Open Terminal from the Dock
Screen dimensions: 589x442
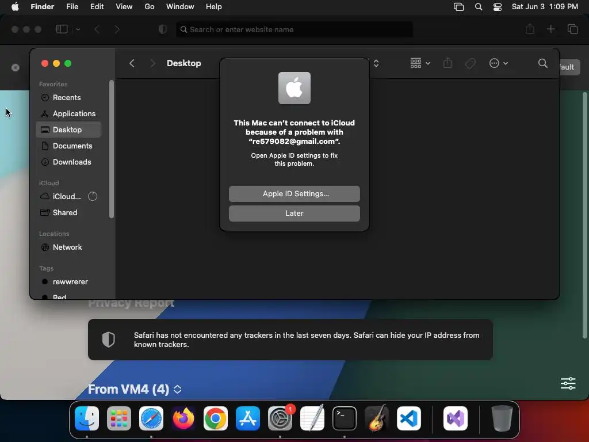click(345, 418)
